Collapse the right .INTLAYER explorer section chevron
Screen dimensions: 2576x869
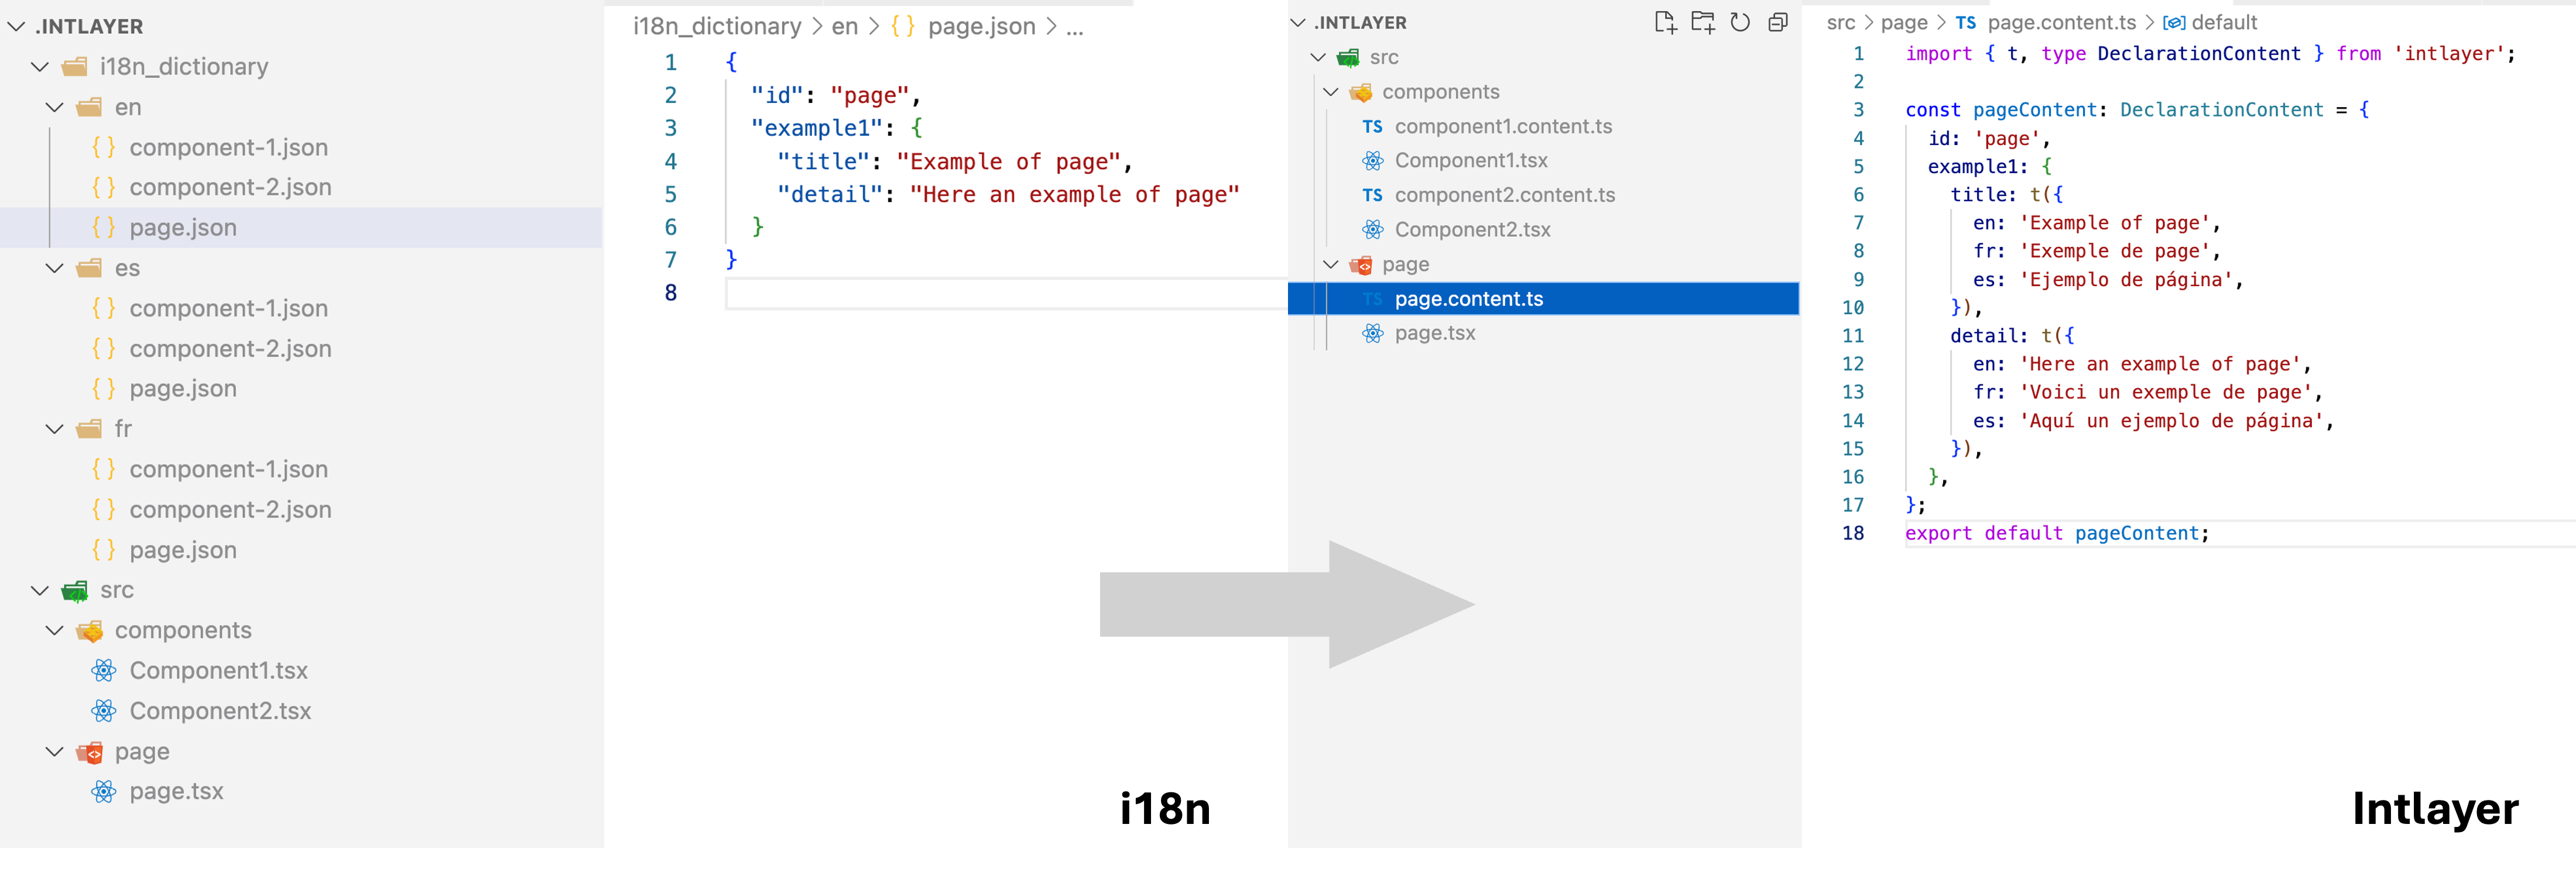[x=1298, y=23]
